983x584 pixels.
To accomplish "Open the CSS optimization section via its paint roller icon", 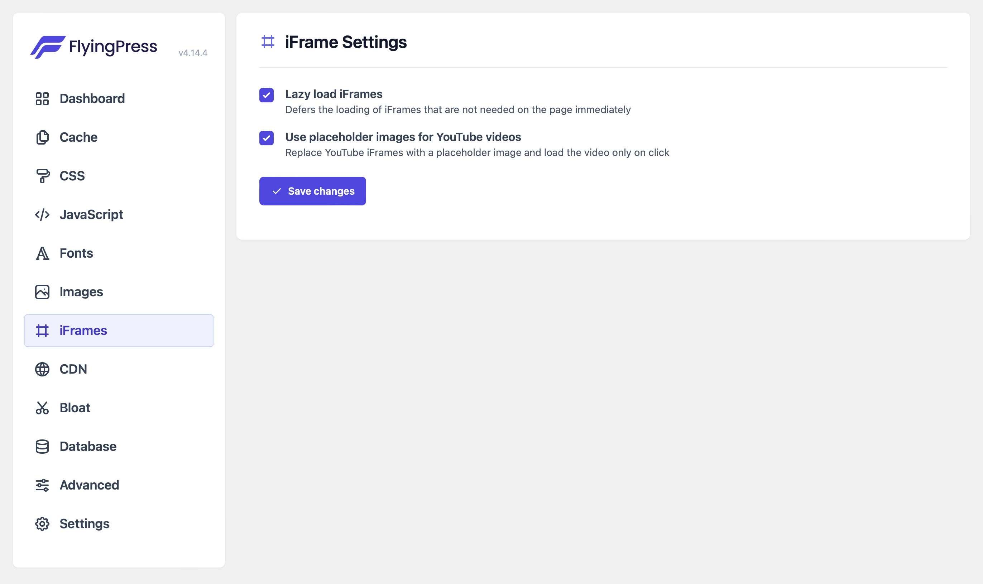I will (42, 175).
